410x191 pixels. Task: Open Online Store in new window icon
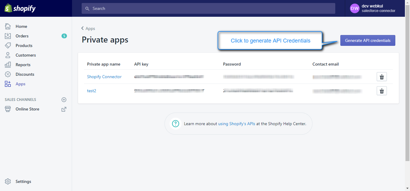(64, 109)
